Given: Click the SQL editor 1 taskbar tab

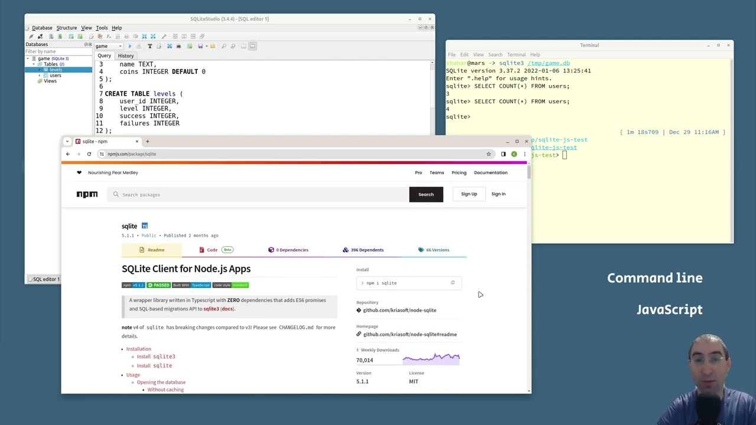Looking at the screenshot, I should click(43, 279).
